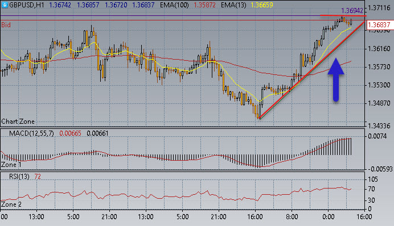
Task: Click the EMA(13) indicator label
Action: 233,5
